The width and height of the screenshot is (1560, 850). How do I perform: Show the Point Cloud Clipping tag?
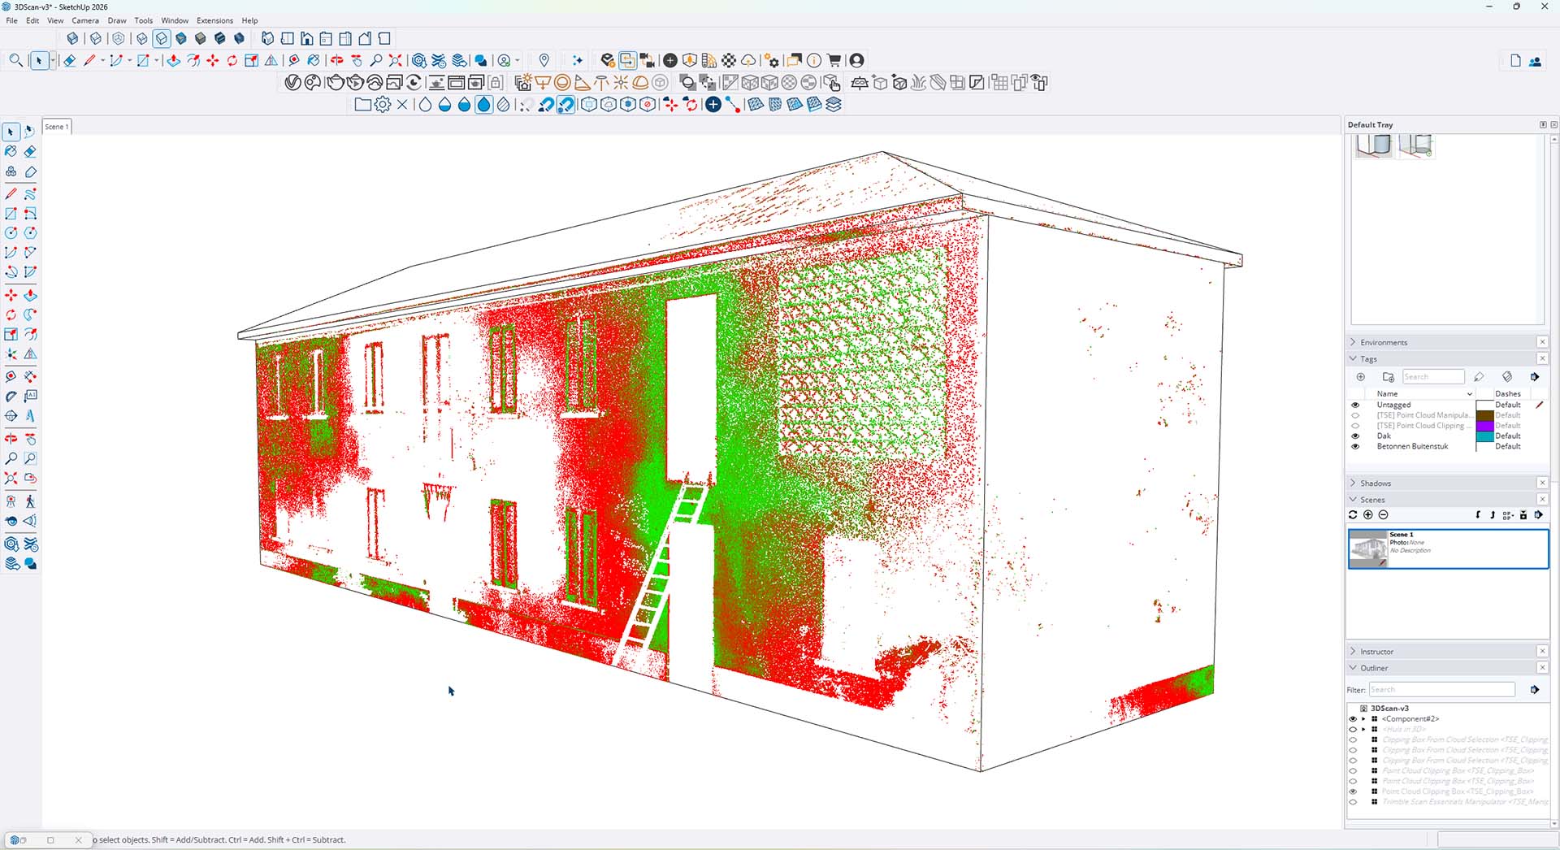click(x=1354, y=426)
